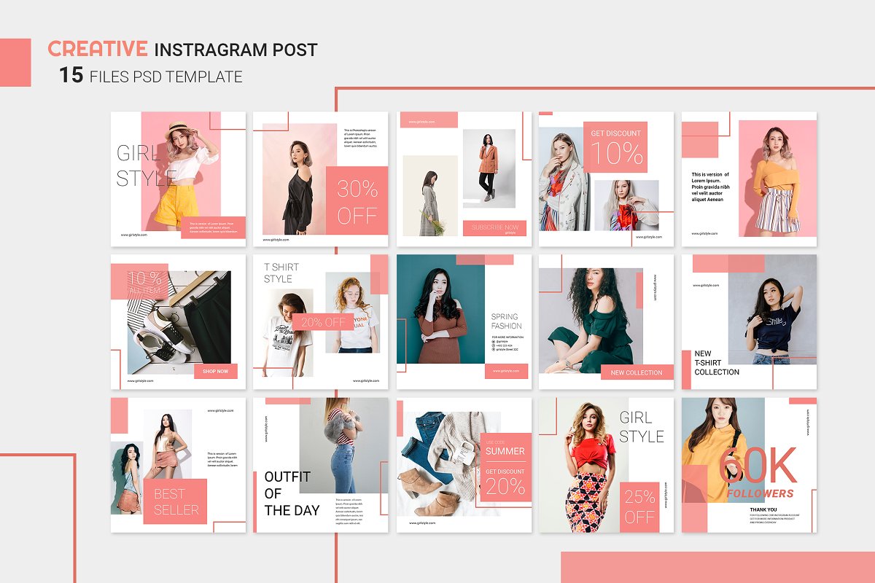The height and width of the screenshot is (583, 875).
Task: Click the flat-lay photo with jeans and boots
Action: point(448,463)
